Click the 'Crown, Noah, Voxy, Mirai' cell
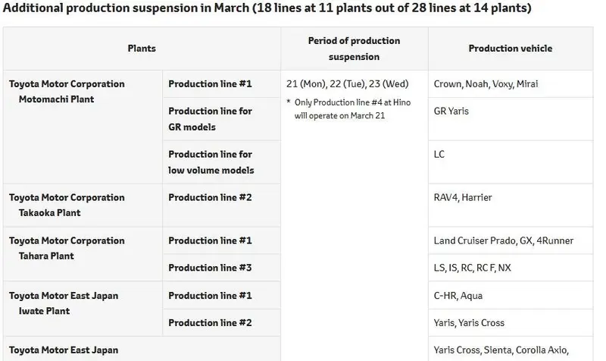This screenshot has height=361, width=606. click(x=511, y=84)
